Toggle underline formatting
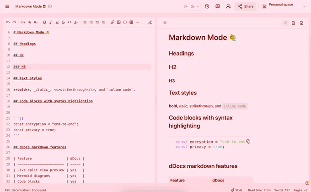Image resolution: width=311 pixels, height=192 pixels. (57, 22)
